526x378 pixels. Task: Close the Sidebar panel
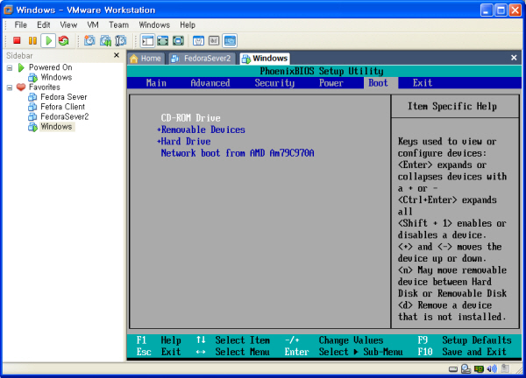[x=117, y=55]
